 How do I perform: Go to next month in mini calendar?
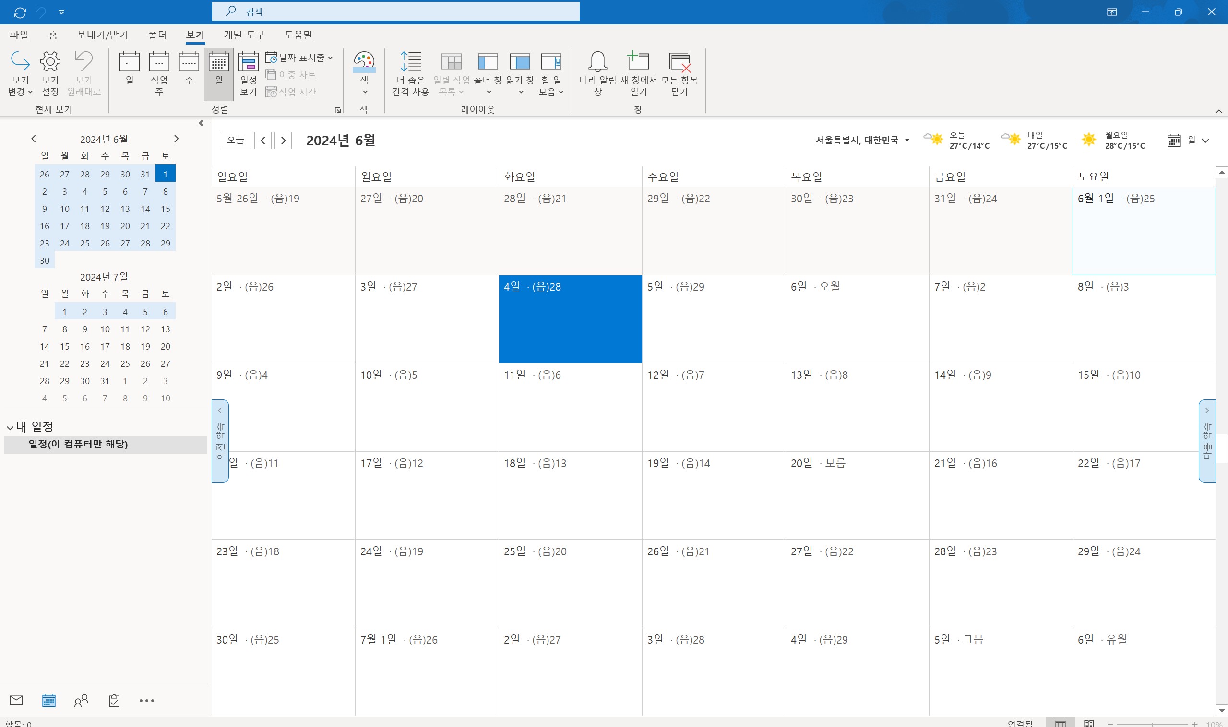tap(177, 139)
